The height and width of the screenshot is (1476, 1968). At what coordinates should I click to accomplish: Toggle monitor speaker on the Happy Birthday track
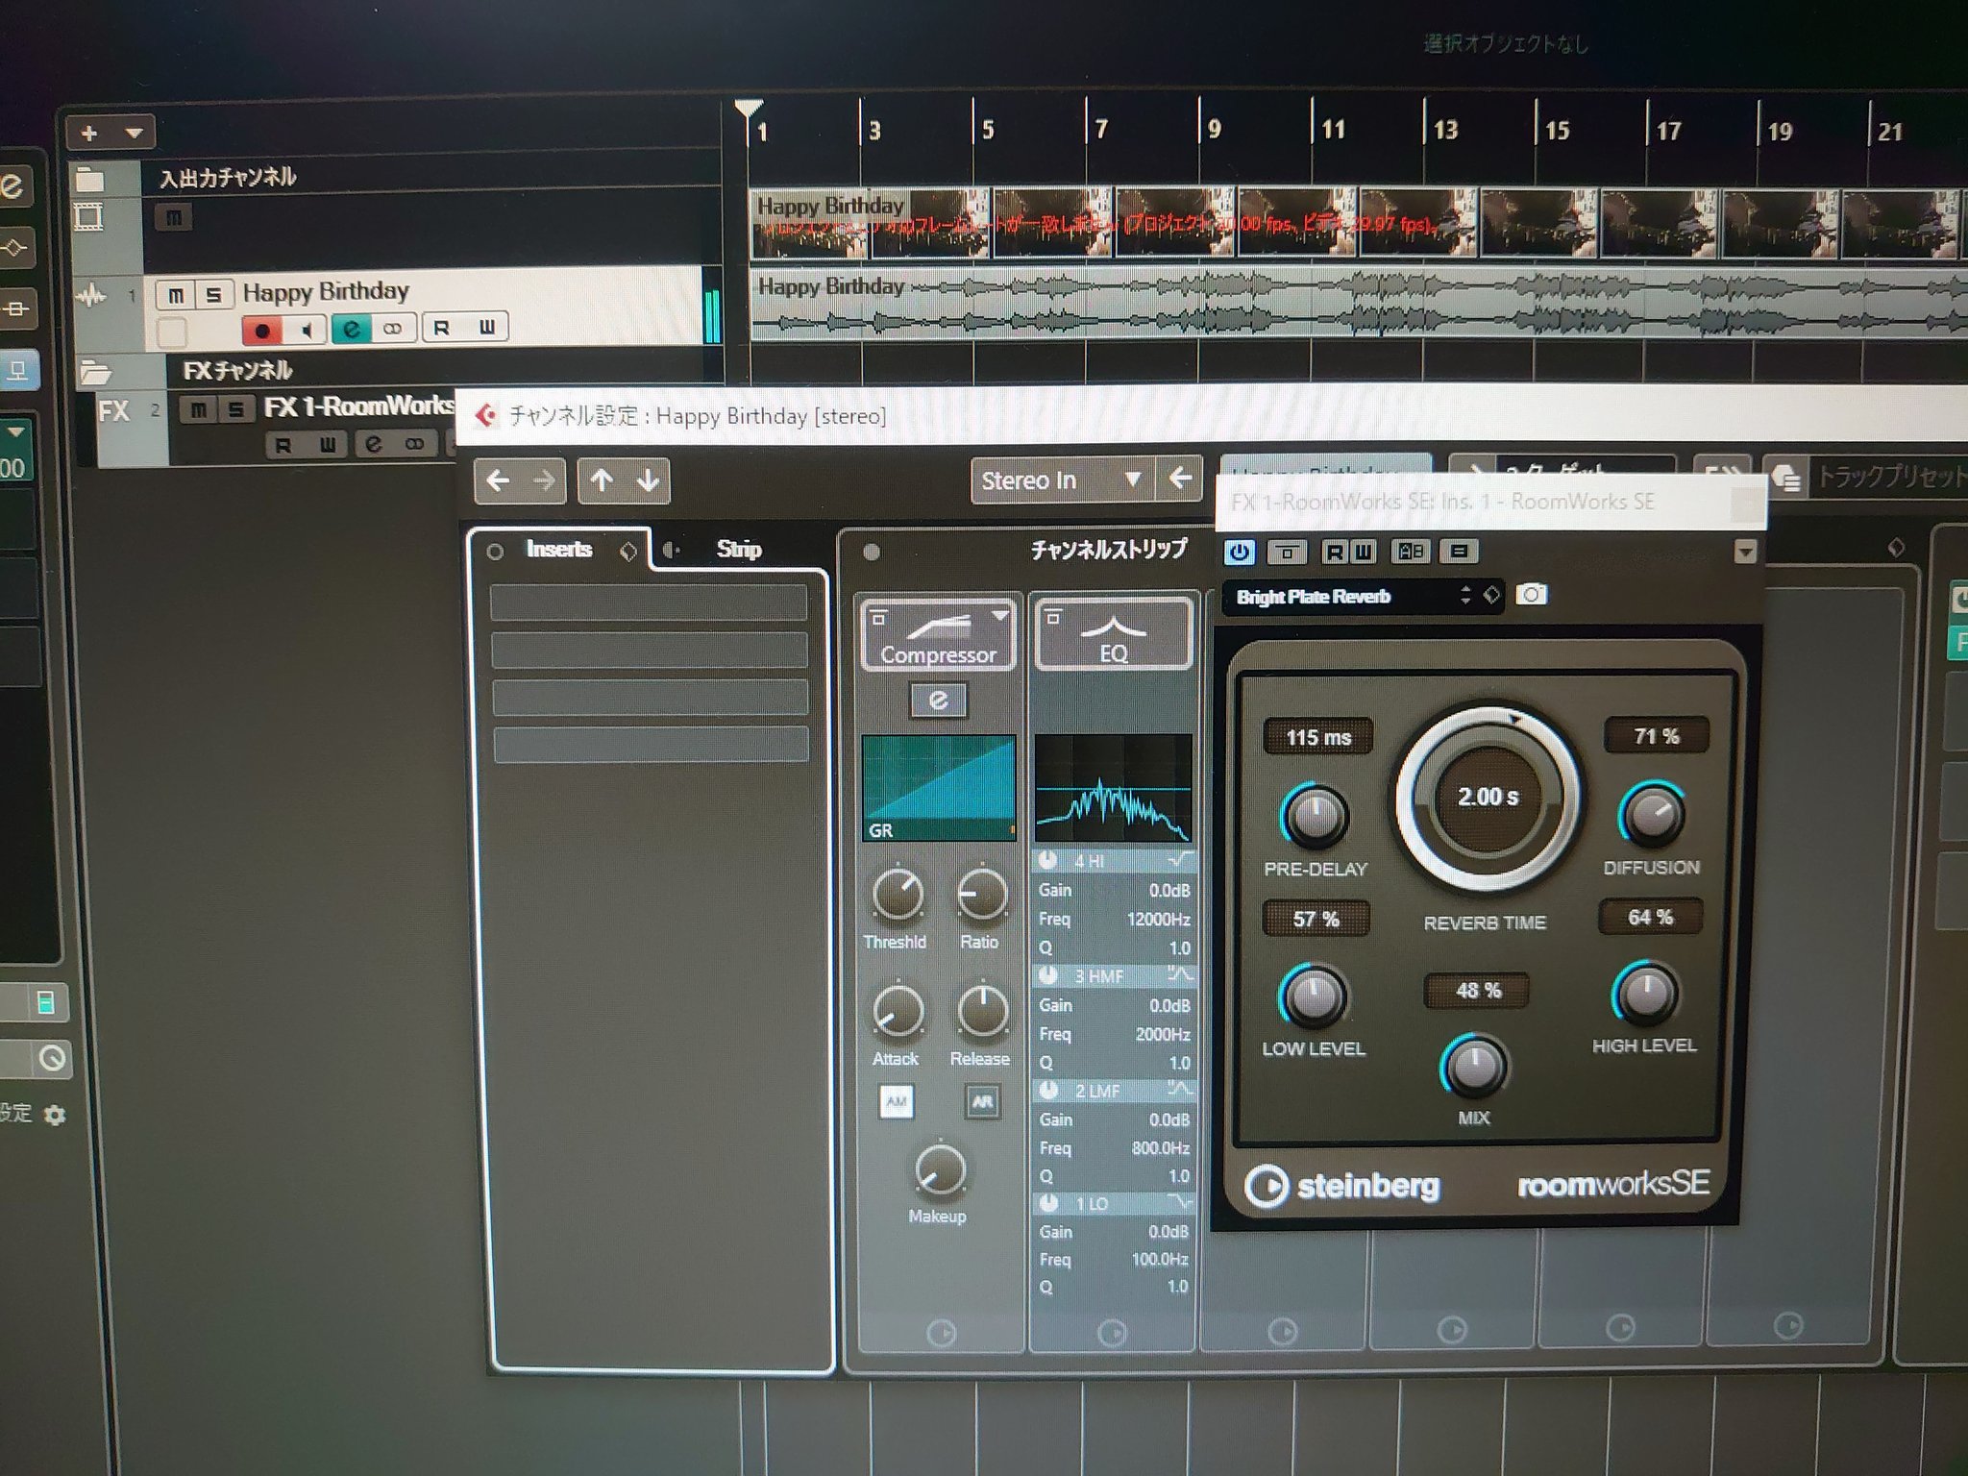coord(306,331)
